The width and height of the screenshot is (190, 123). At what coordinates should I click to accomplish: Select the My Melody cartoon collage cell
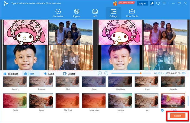(x=25, y=33)
